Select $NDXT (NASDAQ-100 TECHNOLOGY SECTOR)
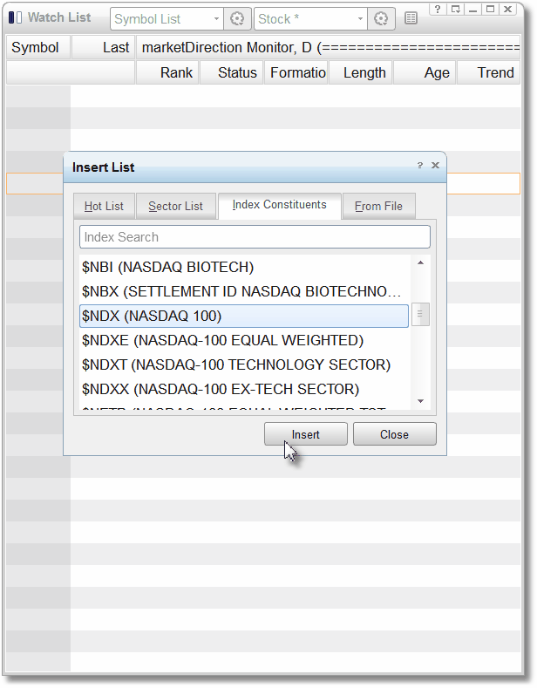 coord(244,364)
